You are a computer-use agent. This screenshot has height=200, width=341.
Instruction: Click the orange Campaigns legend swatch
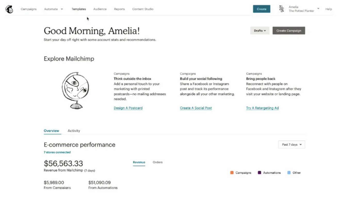[232, 173]
